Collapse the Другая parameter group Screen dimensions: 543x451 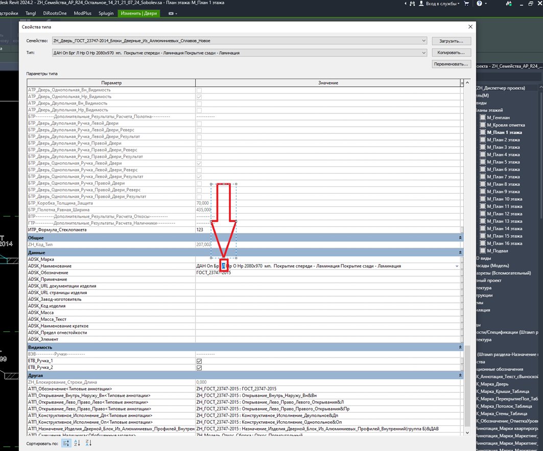pyautogui.click(x=460, y=375)
